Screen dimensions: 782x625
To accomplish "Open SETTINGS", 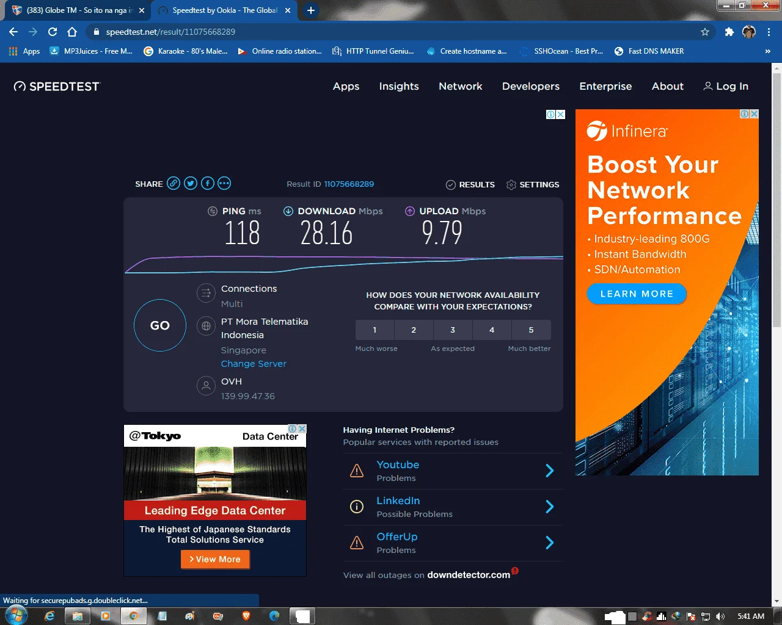I will 533,184.
